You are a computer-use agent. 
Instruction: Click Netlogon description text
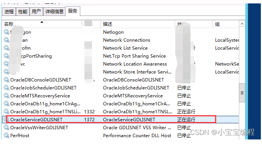114,32
